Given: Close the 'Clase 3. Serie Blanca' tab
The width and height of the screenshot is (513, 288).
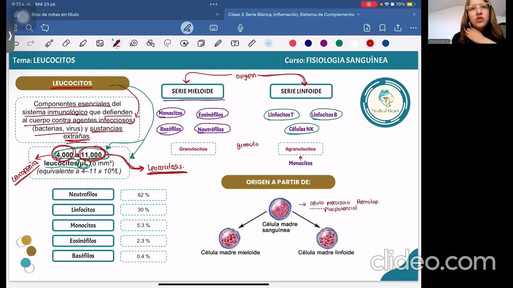Looking at the screenshot, I should tap(414, 14).
